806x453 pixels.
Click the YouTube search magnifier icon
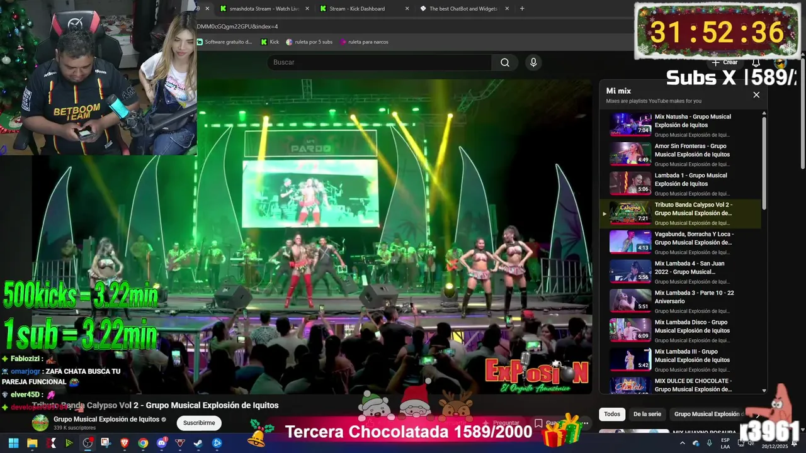pos(505,62)
